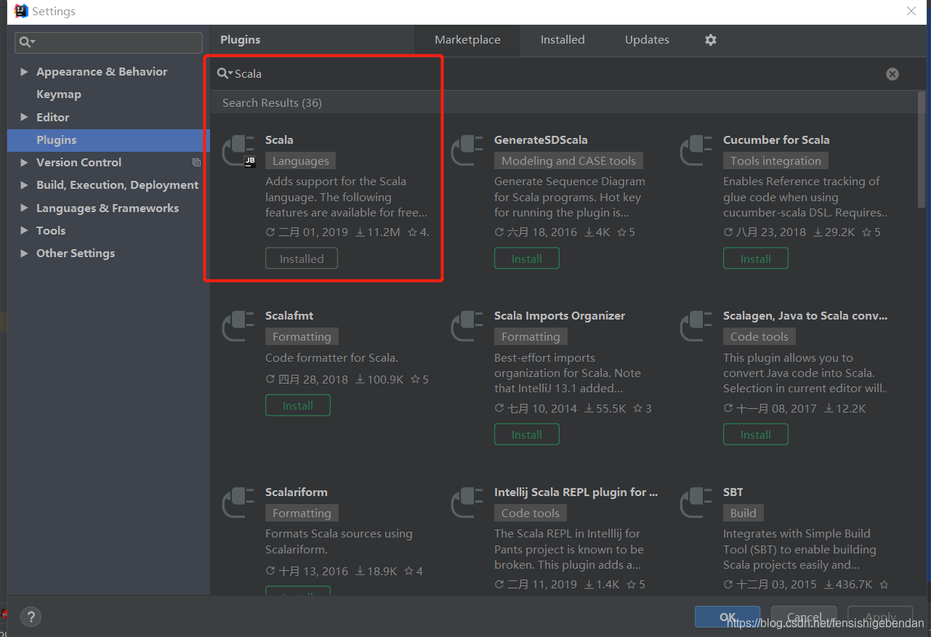Viewport: 931px width, 637px height.
Task: Open the GenerateSDScala plugin title
Action: 541,140
